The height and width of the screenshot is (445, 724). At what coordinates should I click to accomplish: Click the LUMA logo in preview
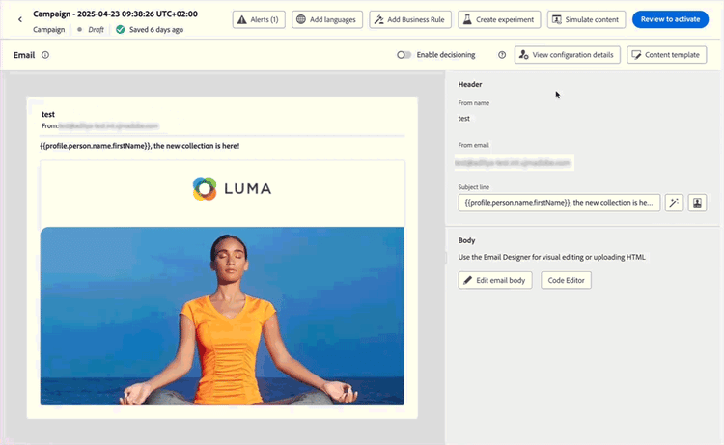pyautogui.click(x=232, y=189)
